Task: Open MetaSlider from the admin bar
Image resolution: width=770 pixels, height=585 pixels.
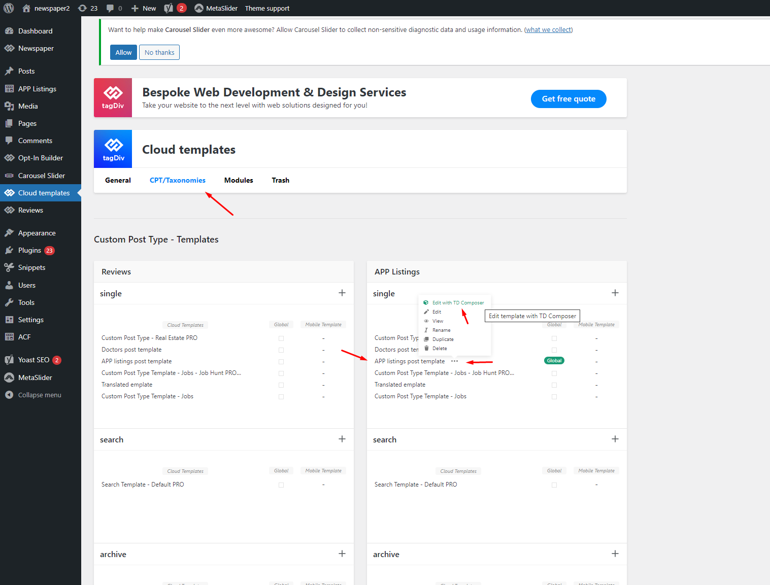Action: point(216,8)
